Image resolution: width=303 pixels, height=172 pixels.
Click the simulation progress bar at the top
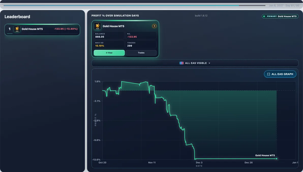click(134, 5)
